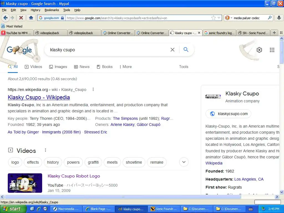Open Klasky Csupo Robot Logo video title

click(74, 176)
